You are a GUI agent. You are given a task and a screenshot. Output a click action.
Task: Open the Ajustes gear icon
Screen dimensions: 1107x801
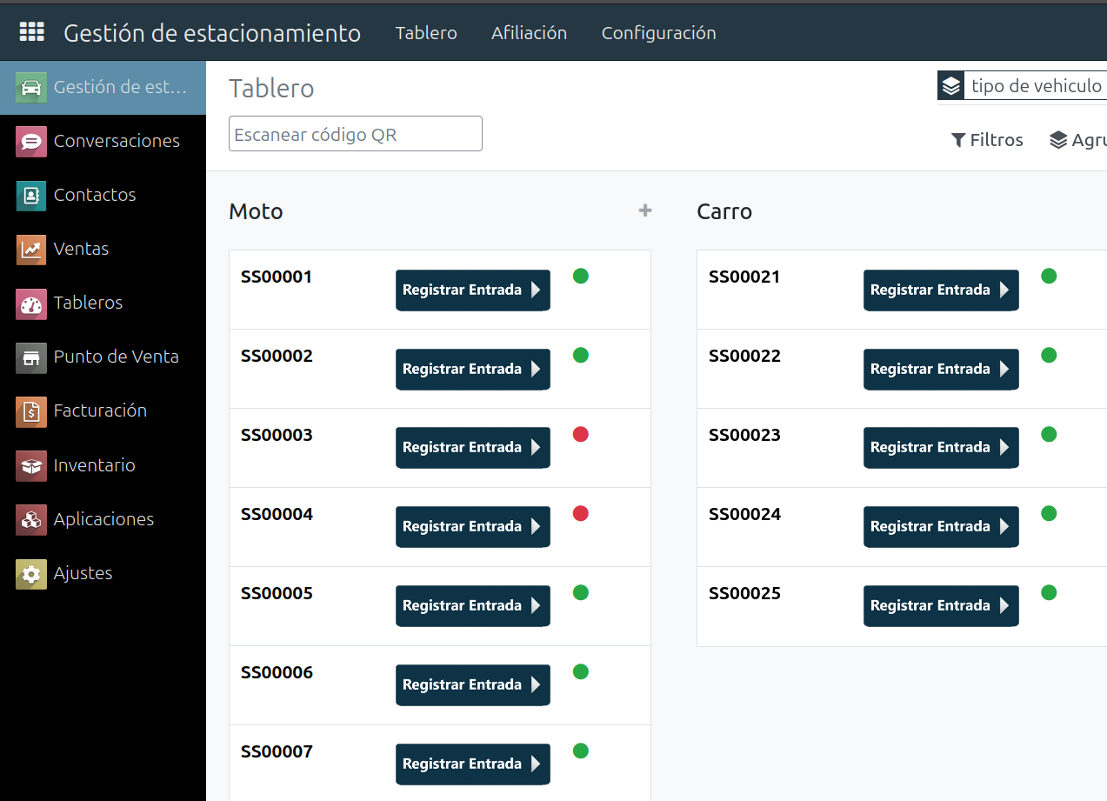click(31, 574)
